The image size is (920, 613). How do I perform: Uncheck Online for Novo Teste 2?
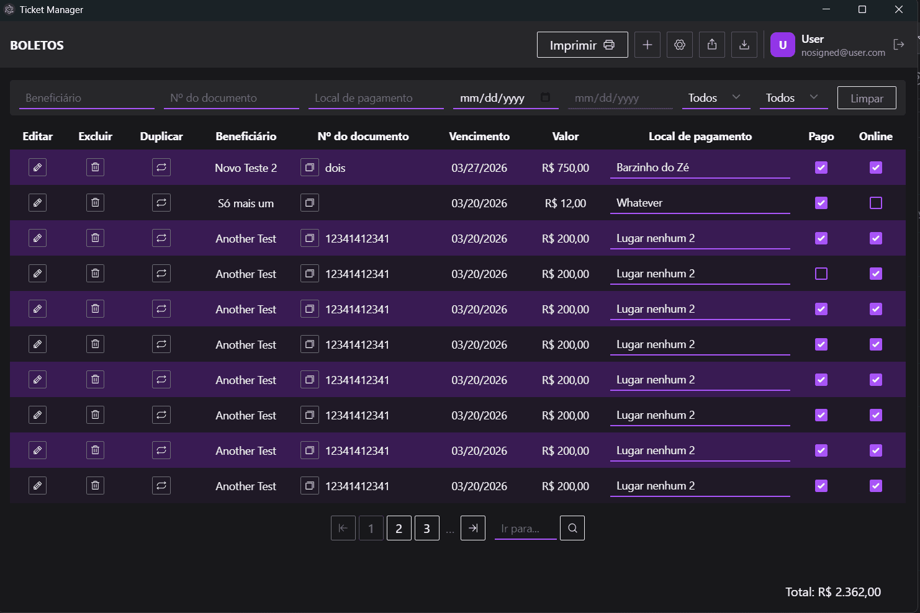(x=876, y=168)
